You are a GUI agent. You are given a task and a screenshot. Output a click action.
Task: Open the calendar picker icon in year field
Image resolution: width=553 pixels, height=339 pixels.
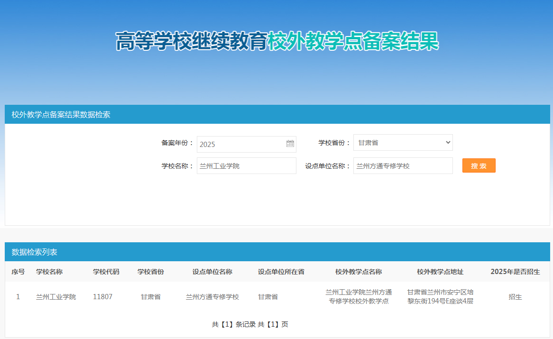(290, 144)
